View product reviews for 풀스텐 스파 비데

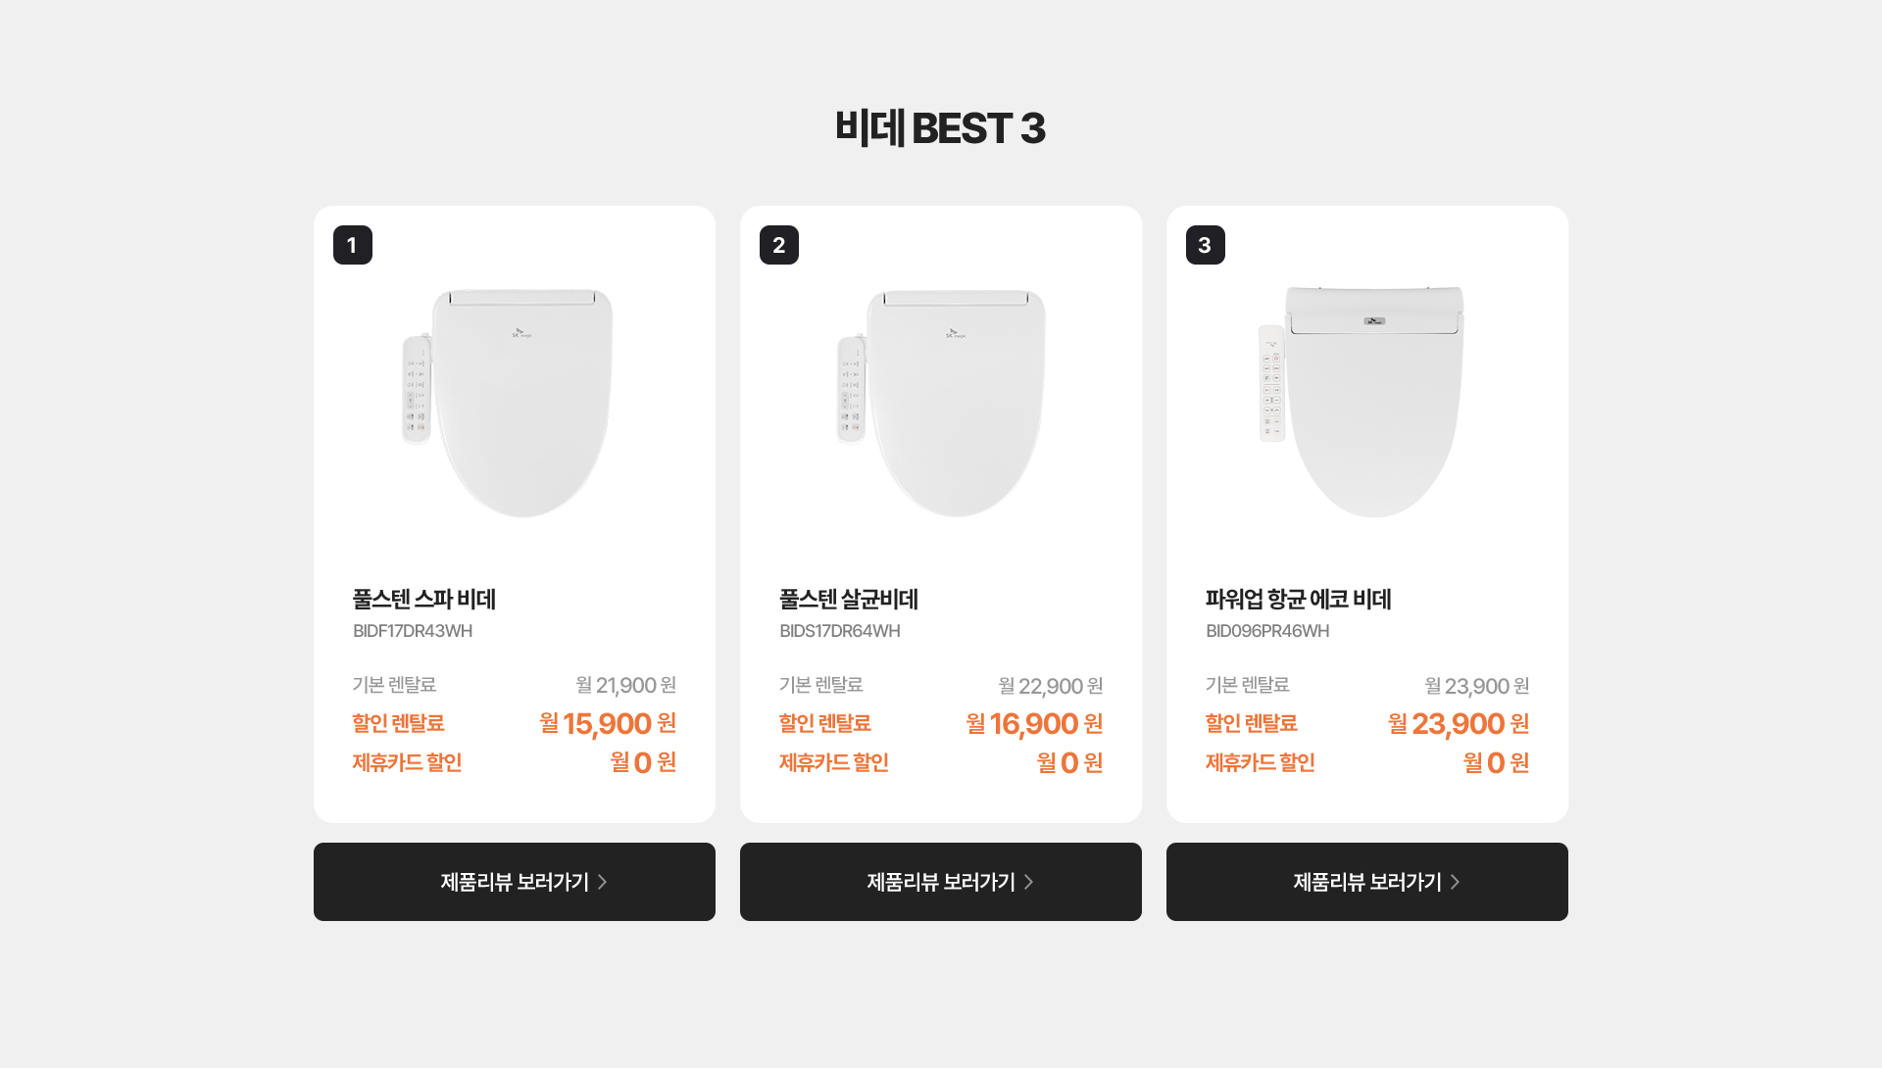pos(515,882)
